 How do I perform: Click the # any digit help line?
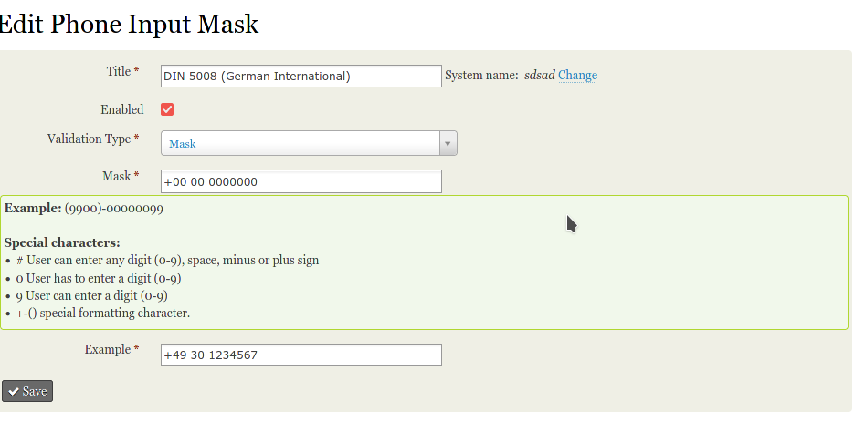(167, 261)
